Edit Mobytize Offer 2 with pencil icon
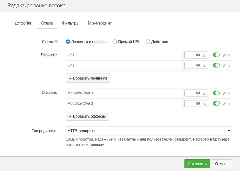 click(x=224, y=104)
